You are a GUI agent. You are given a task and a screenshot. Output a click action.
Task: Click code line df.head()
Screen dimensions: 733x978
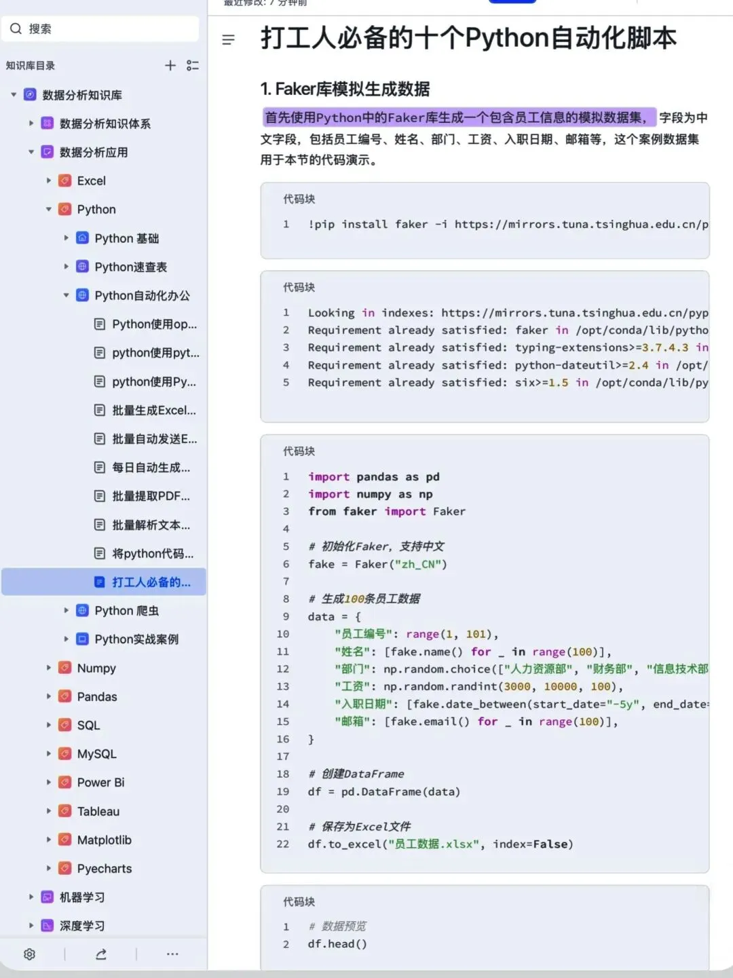[337, 943]
